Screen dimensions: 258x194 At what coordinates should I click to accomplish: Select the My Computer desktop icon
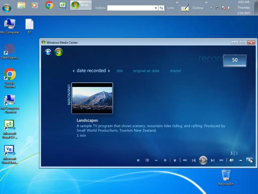10,26
